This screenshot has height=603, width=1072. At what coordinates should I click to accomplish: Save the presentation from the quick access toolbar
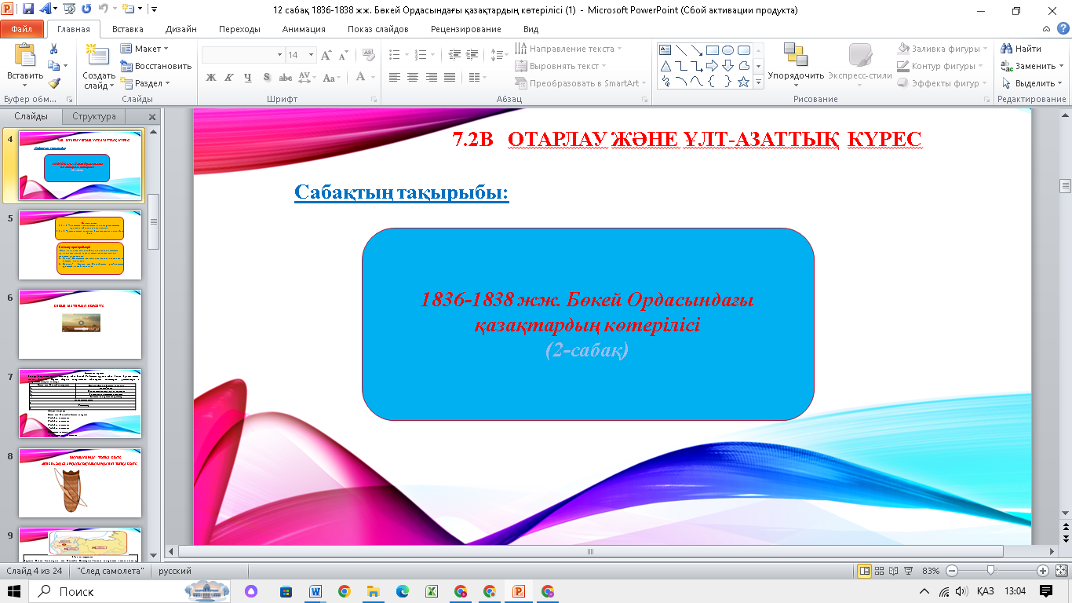point(28,10)
